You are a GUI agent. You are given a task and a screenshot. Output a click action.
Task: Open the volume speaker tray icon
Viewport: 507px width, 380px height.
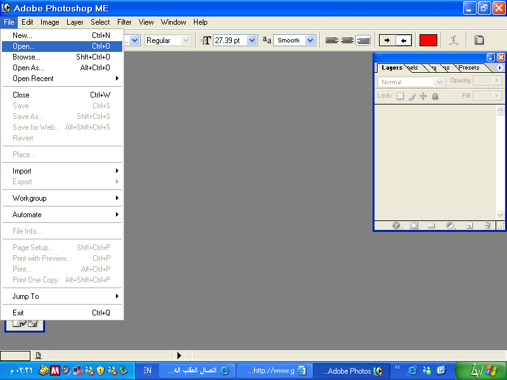67,370
